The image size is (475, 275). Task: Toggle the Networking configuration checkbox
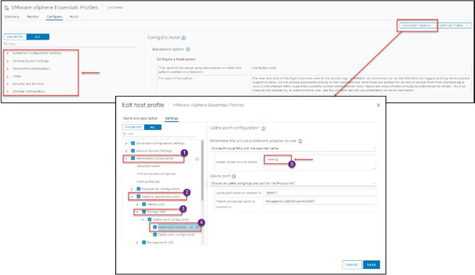click(133, 158)
